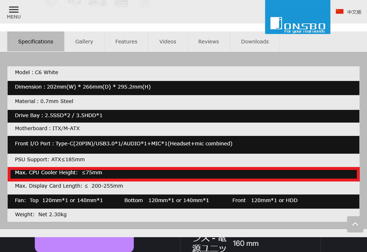The height and width of the screenshot is (252, 367).
Task: Click the Model C6 White row
Action: [183, 73]
